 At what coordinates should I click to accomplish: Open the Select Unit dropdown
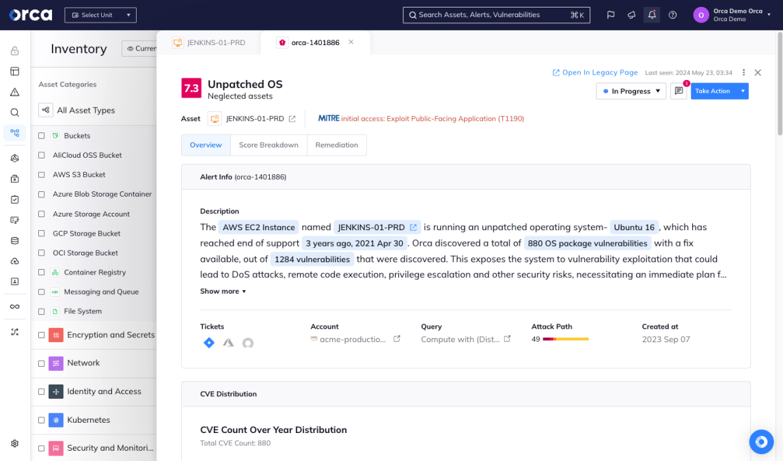coord(100,15)
